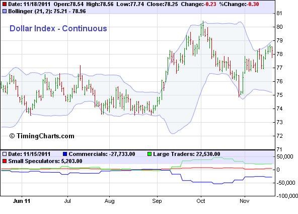The image size is (298, 214).
Task: Click the price axis label 73
Action: point(279,122)
